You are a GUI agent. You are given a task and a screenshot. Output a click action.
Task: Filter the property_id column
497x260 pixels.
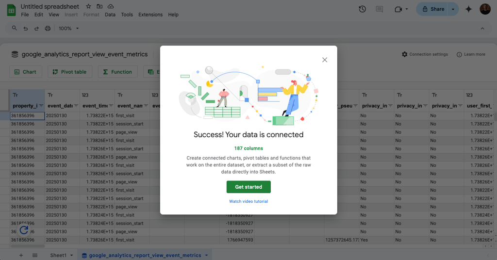tap(41, 106)
